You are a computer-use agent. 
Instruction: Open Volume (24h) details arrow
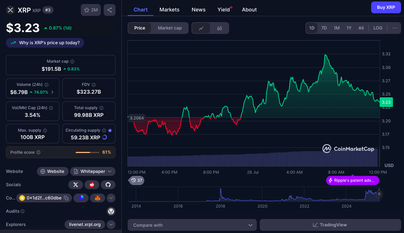tap(52, 92)
